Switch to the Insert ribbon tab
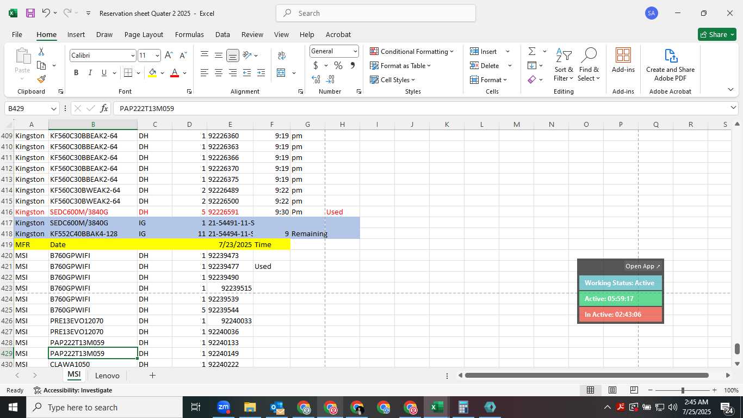 [76, 34]
